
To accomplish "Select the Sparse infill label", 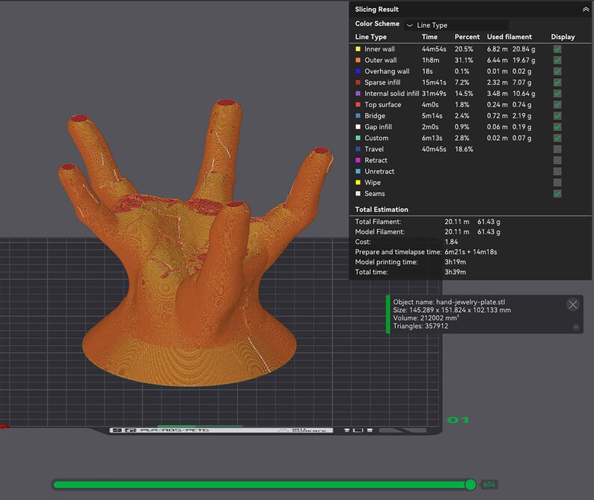I will click(382, 82).
